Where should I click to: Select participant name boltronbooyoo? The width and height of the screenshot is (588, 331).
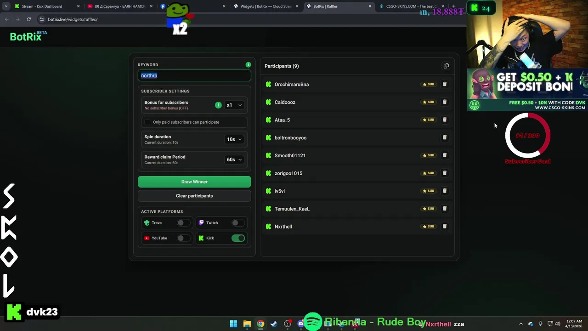(290, 138)
